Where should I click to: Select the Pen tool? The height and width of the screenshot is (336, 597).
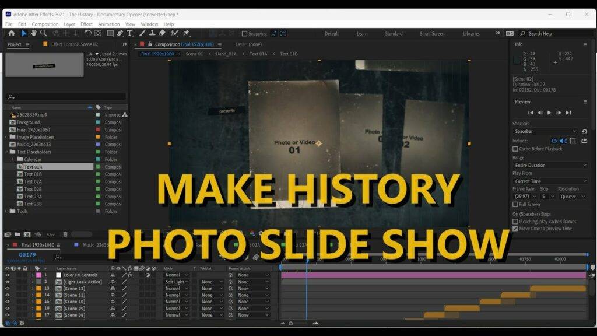pyautogui.click(x=120, y=33)
